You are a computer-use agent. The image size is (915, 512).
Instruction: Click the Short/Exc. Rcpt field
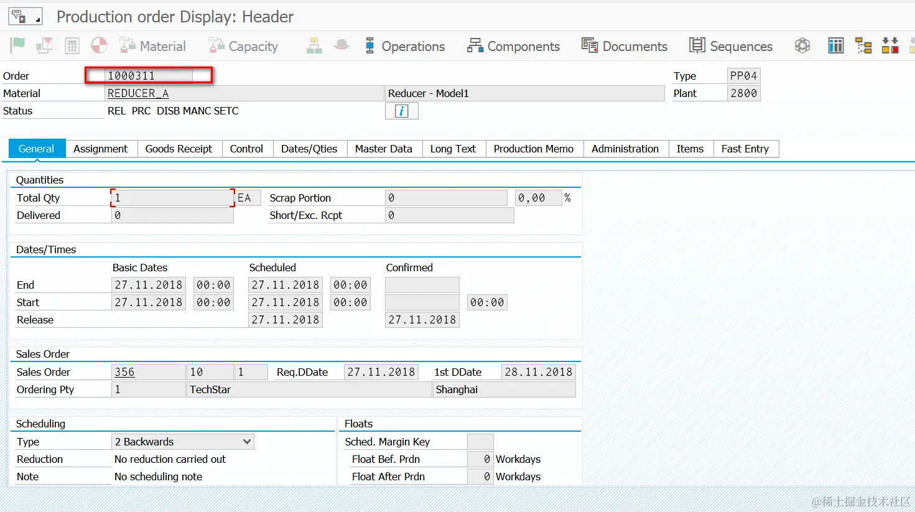point(449,215)
